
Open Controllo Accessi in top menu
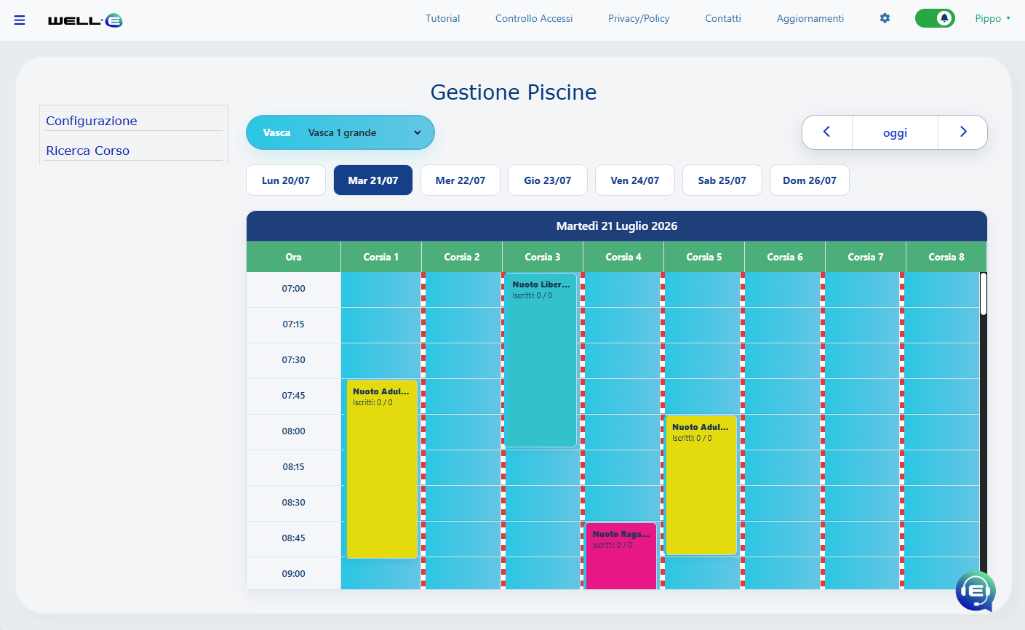[x=534, y=18]
